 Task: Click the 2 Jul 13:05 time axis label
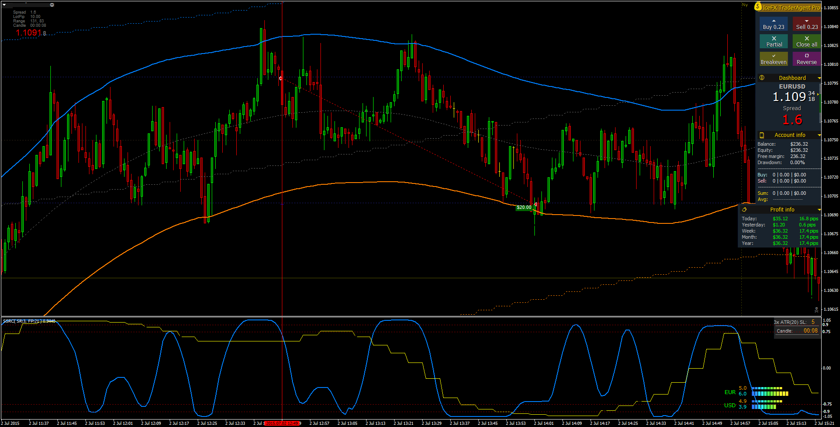click(x=347, y=423)
